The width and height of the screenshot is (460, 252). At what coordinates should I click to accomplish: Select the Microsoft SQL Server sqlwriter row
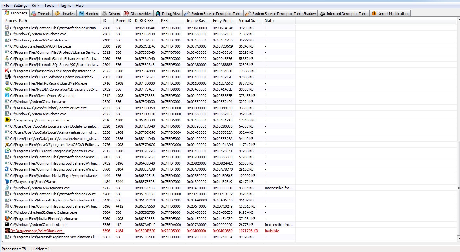(x=149, y=65)
